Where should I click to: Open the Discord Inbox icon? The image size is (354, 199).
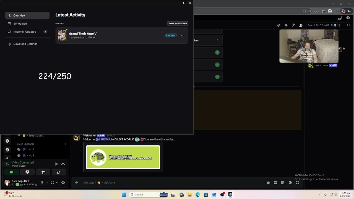pyautogui.click(x=340, y=18)
